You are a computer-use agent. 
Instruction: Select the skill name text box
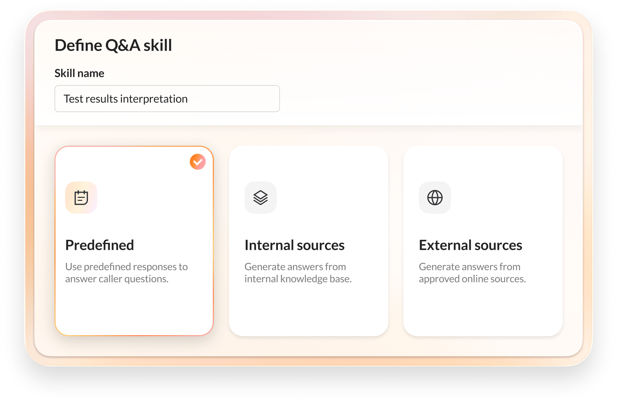coord(167,98)
